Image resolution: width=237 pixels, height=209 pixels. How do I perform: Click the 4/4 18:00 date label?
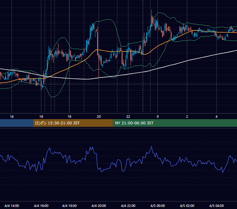pyautogui.click(x=69, y=206)
